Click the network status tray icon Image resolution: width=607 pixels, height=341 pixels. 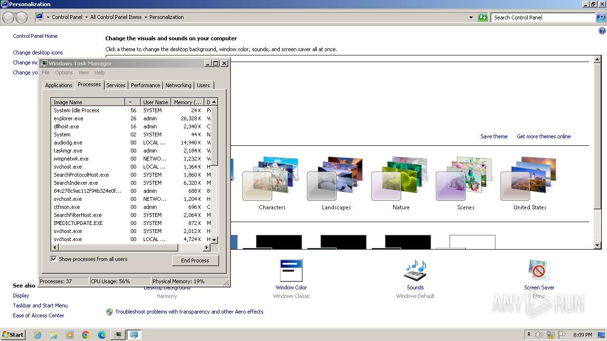click(551, 335)
